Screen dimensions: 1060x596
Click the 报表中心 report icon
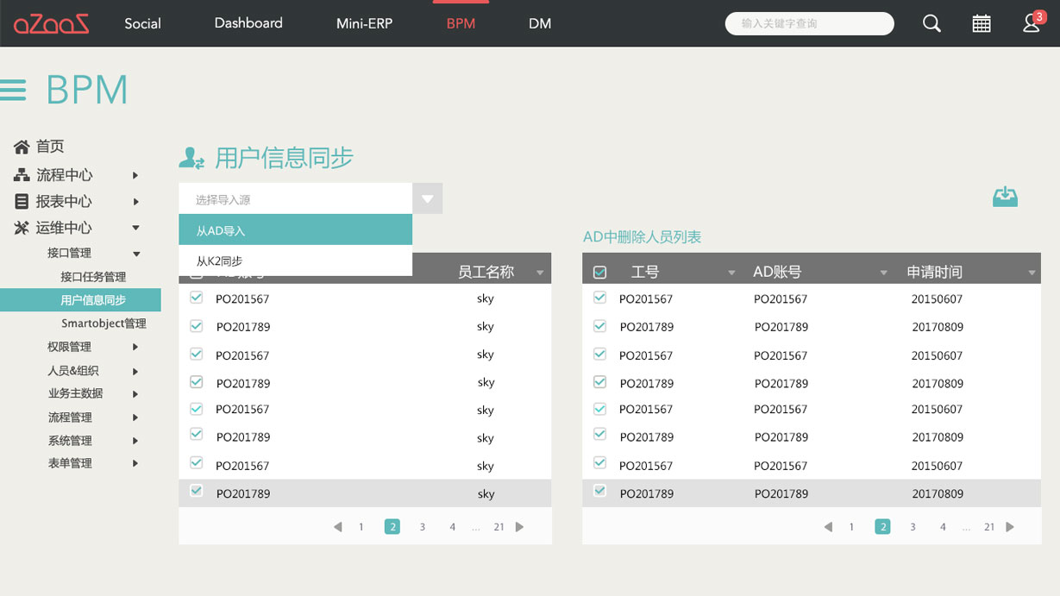pyautogui.click(x=22, y=201)
